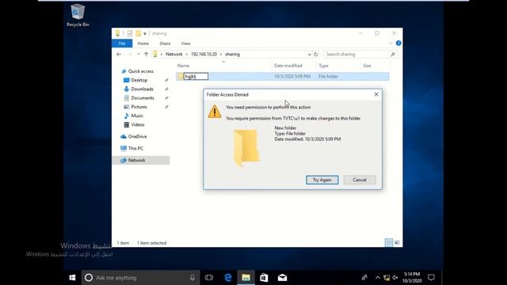Open Videos in the navigation pane
The width and height of the screenshot is (507, 285).
(138, 125)
